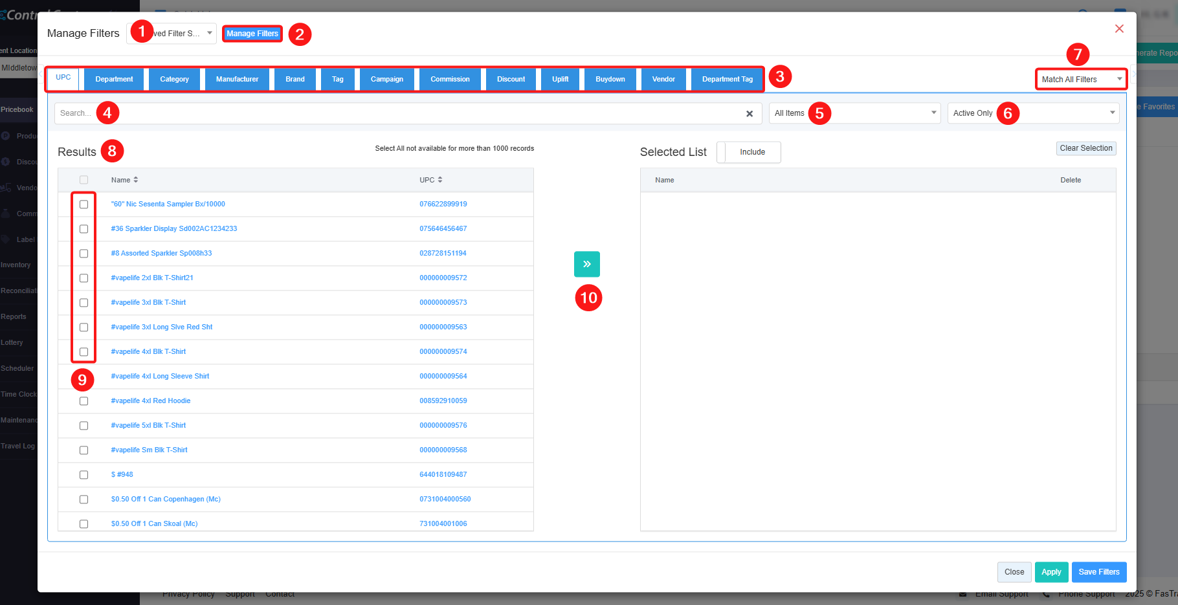Tick the #vapelife 4xl Red Hoodie checkbox

(83, 401)
